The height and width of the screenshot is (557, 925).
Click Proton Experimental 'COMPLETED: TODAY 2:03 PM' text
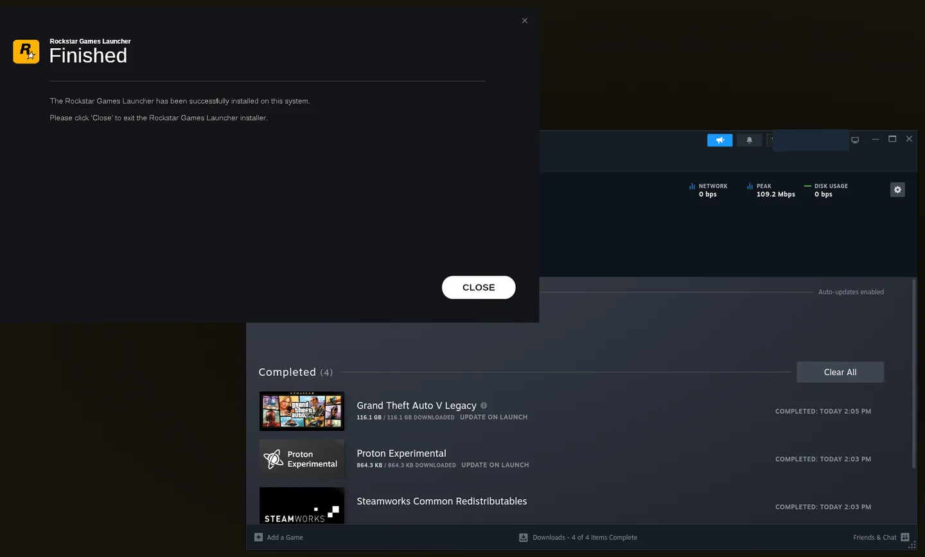823,459
